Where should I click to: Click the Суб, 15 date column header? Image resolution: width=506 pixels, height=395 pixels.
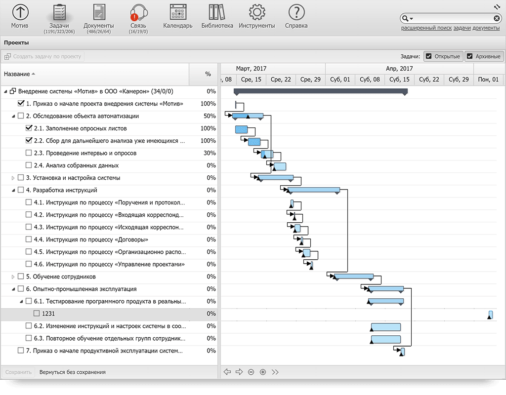[x=399, y=79]
